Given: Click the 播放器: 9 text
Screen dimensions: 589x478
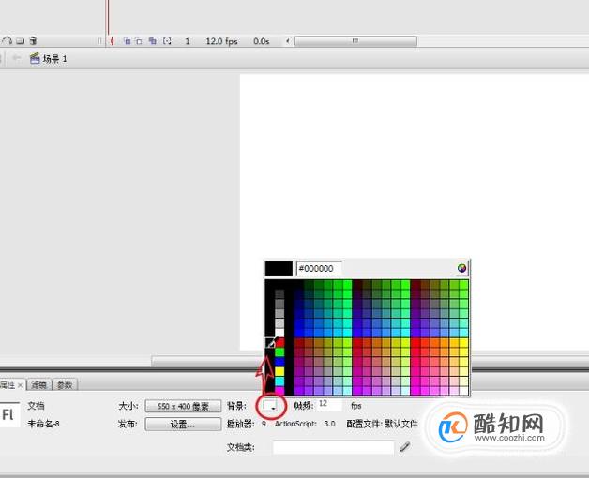Looking at the screenshot, I should 247,424.
